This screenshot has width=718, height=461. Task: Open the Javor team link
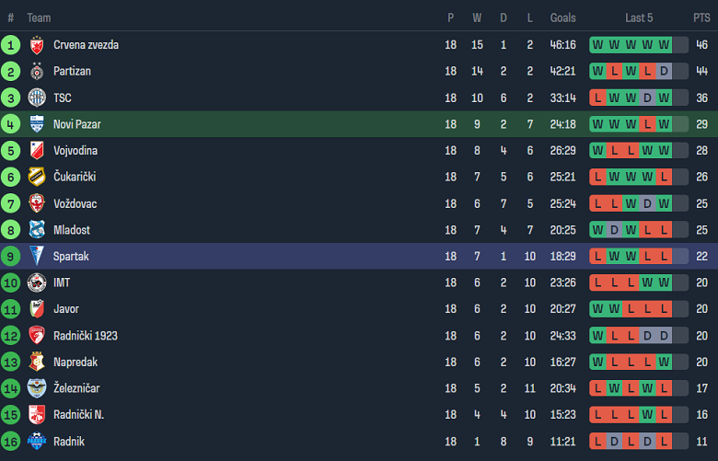66,309
